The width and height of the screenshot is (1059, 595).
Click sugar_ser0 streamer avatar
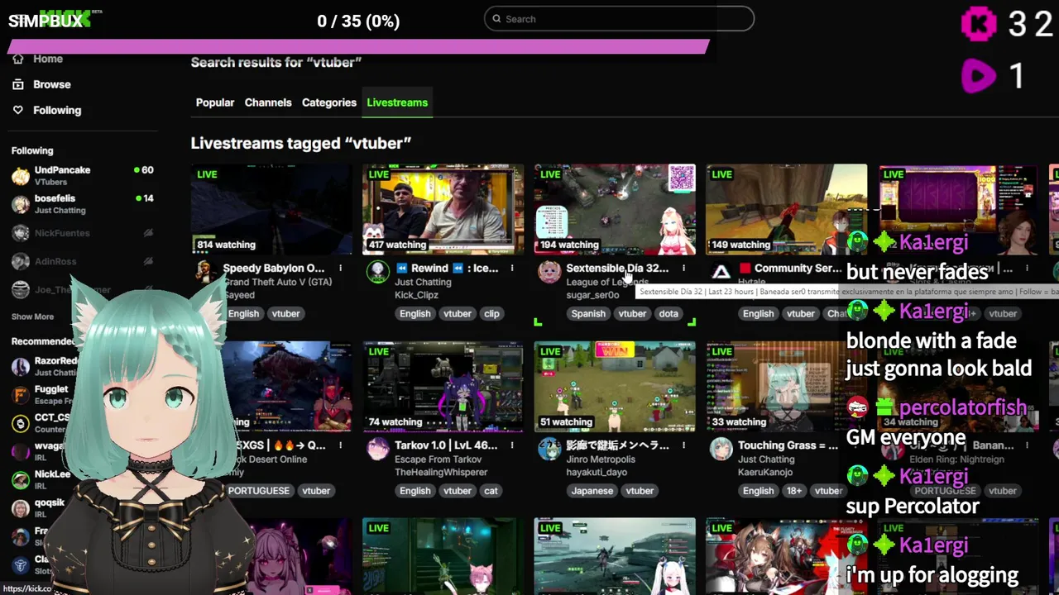pos(549,272)
